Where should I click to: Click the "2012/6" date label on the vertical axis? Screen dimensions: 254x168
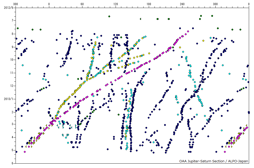(x=9, y=7)
